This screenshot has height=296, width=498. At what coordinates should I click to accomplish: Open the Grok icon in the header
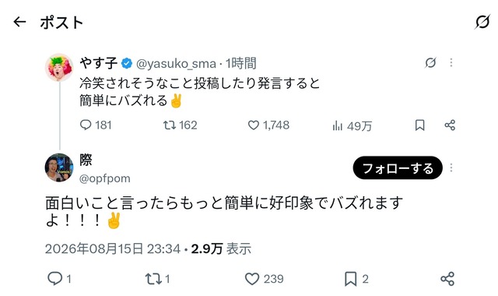[482, 22]
